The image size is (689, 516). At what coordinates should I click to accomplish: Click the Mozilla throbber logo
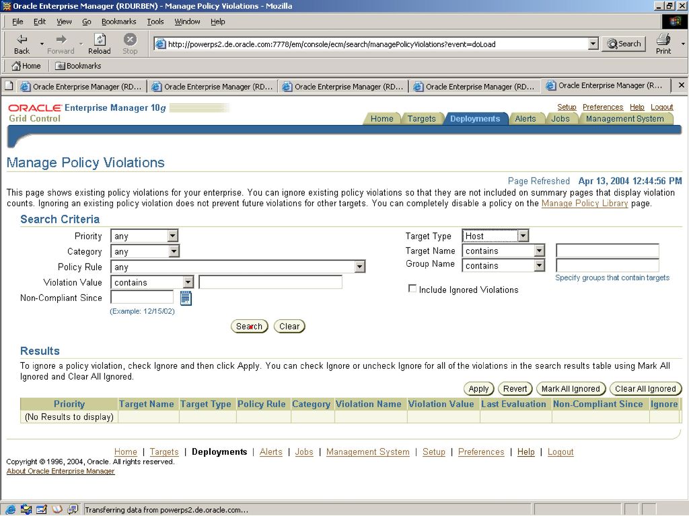click(x=674, y=21)
